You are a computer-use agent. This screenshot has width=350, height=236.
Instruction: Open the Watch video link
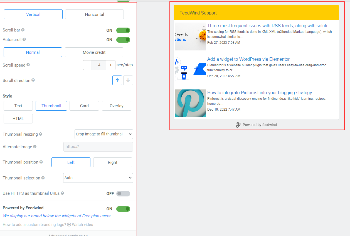82,225
